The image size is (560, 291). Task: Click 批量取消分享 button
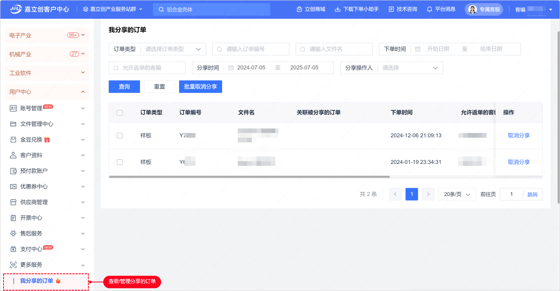(200, 86)
